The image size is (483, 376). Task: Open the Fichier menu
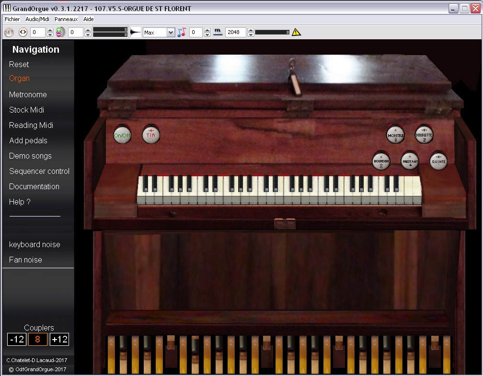tap(12, 19)
